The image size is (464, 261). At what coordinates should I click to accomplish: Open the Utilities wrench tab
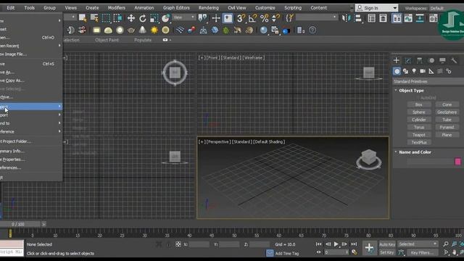[x=454, y=60]
